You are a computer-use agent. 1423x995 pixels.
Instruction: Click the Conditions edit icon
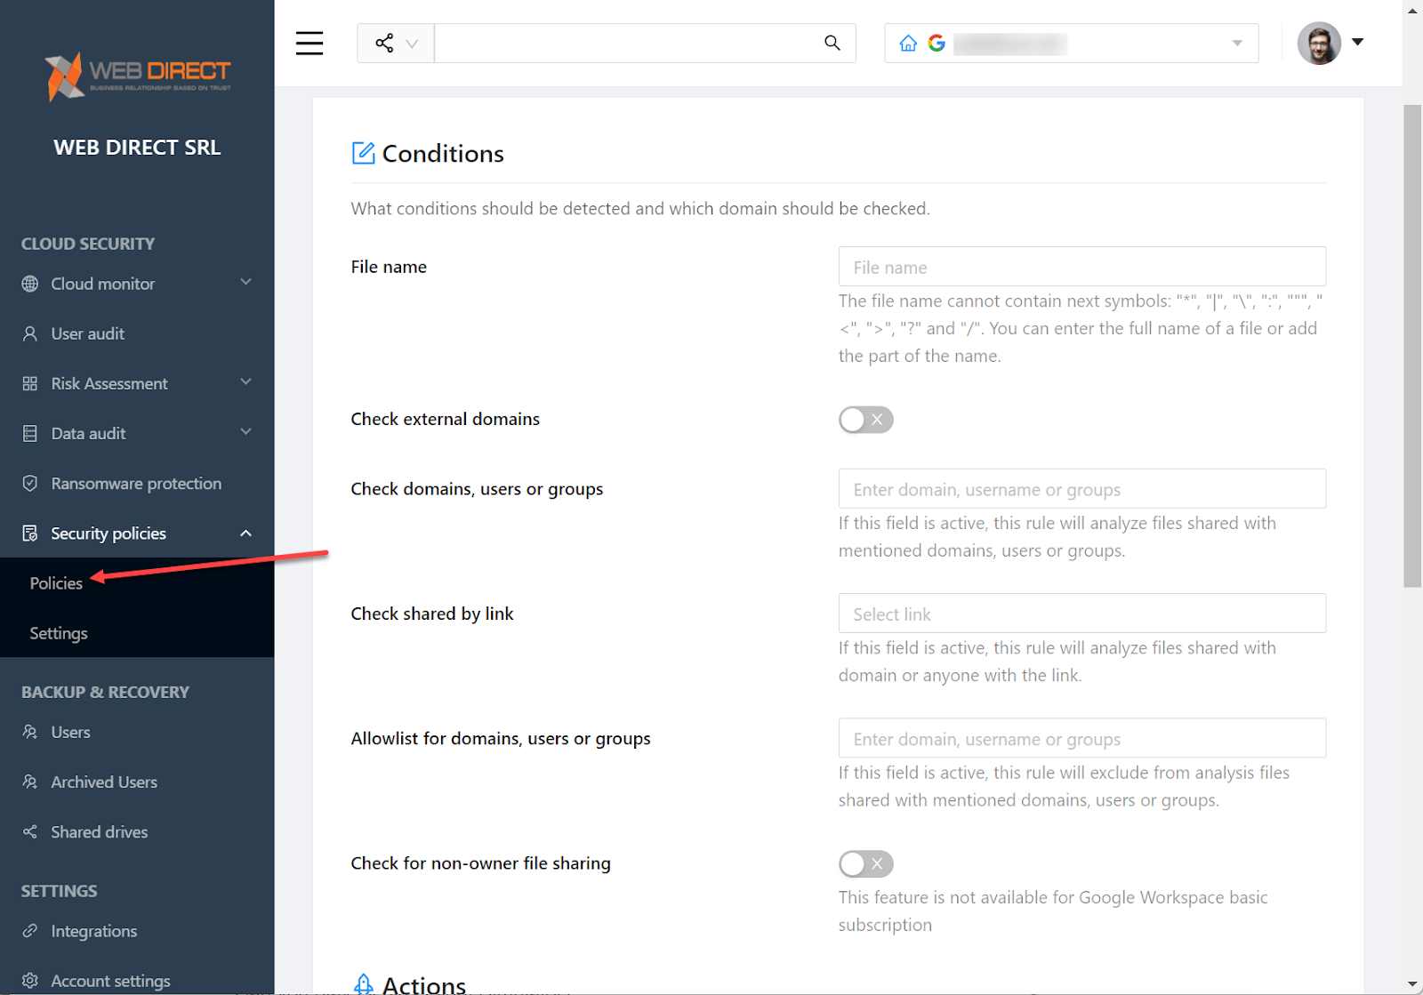[363, 152]
